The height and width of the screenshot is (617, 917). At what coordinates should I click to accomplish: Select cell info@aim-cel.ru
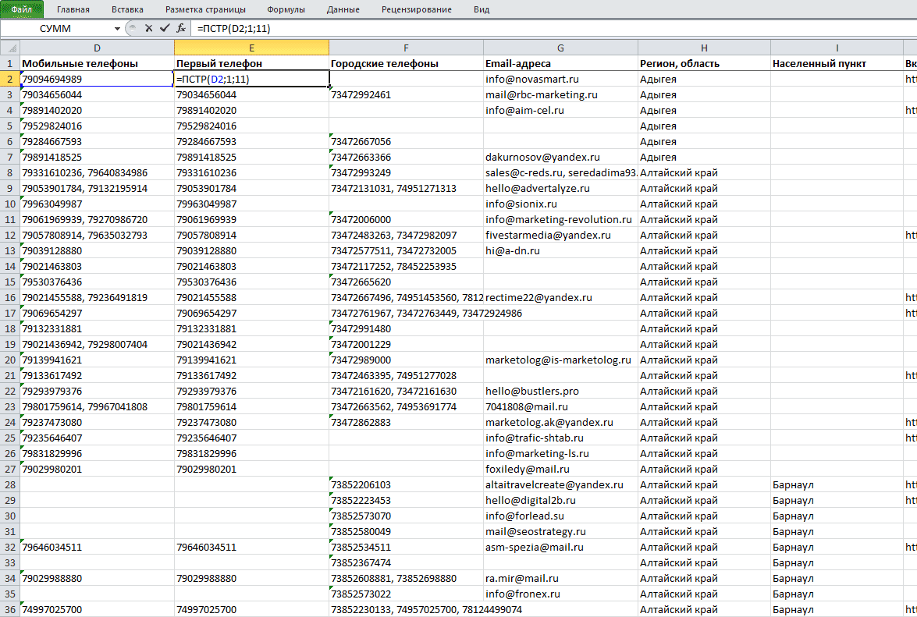coord(560,111)
